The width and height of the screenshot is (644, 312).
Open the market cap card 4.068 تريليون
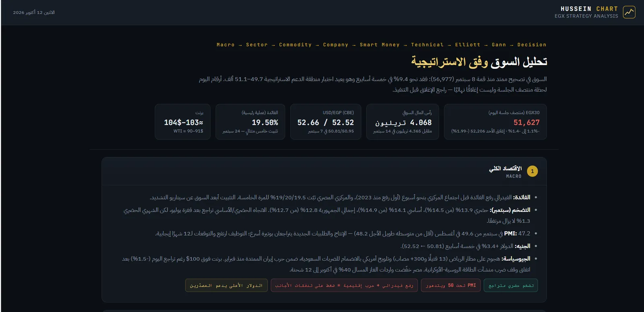tap(402, 122)
